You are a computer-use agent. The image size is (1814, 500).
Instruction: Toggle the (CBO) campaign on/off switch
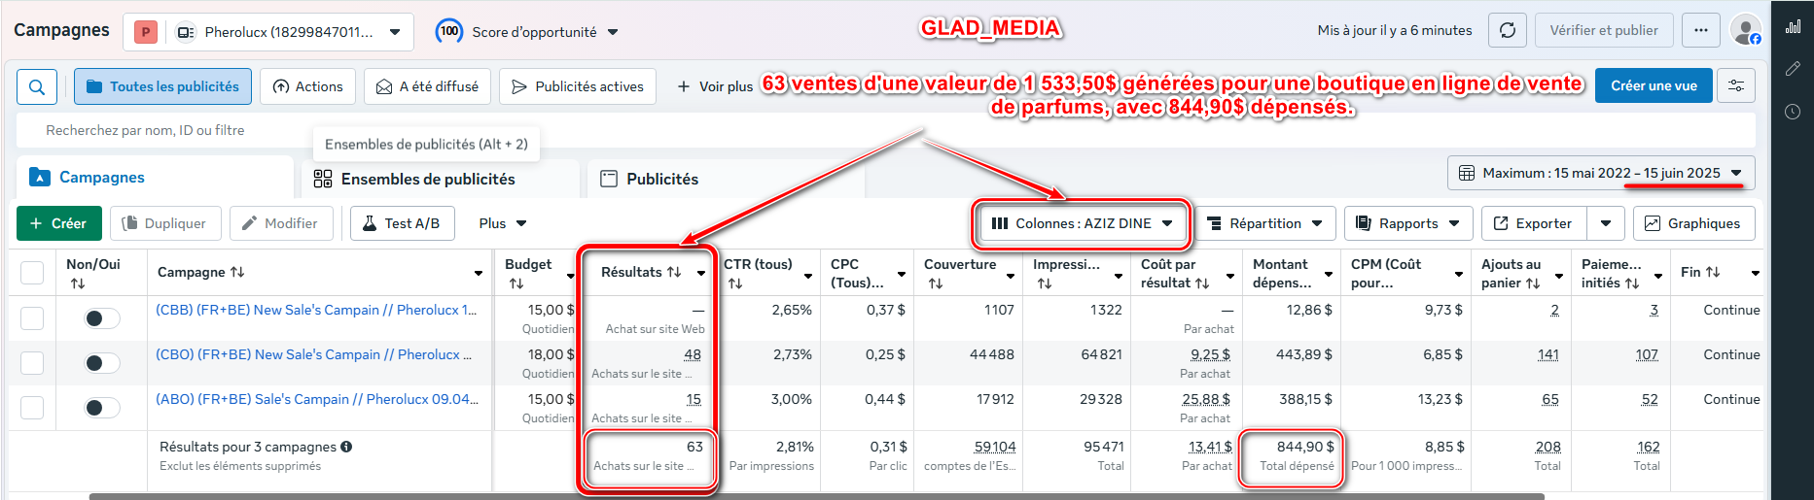pos(101,363)
